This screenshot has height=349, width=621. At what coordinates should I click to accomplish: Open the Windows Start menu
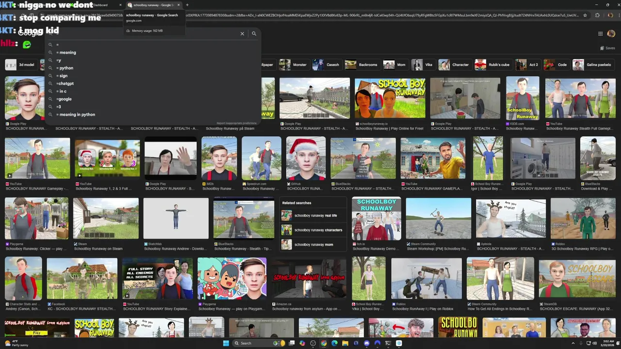click(226, 343)
